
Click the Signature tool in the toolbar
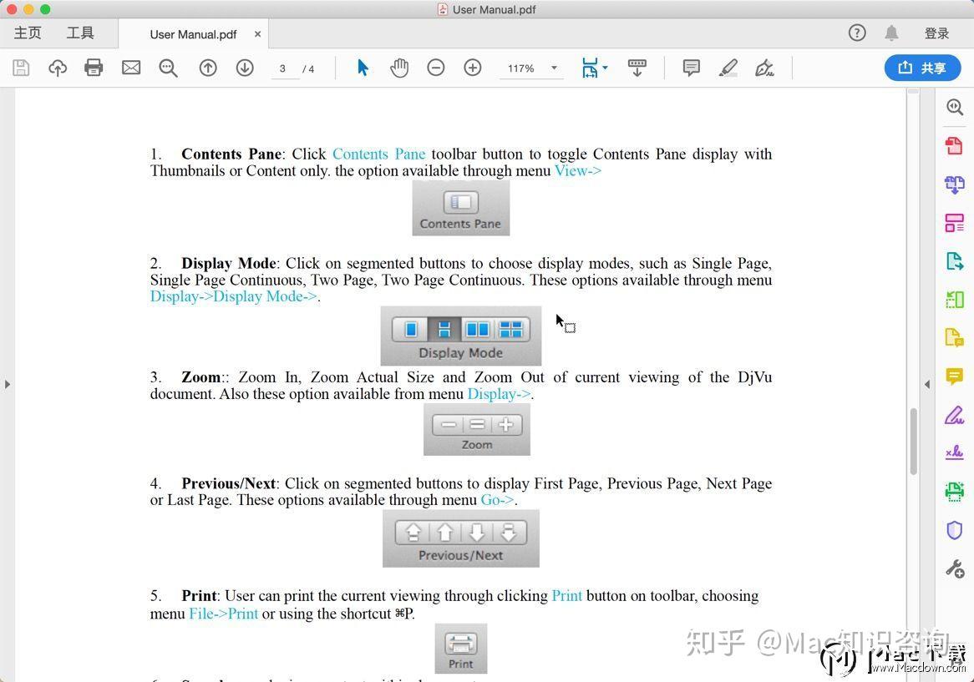764,68
